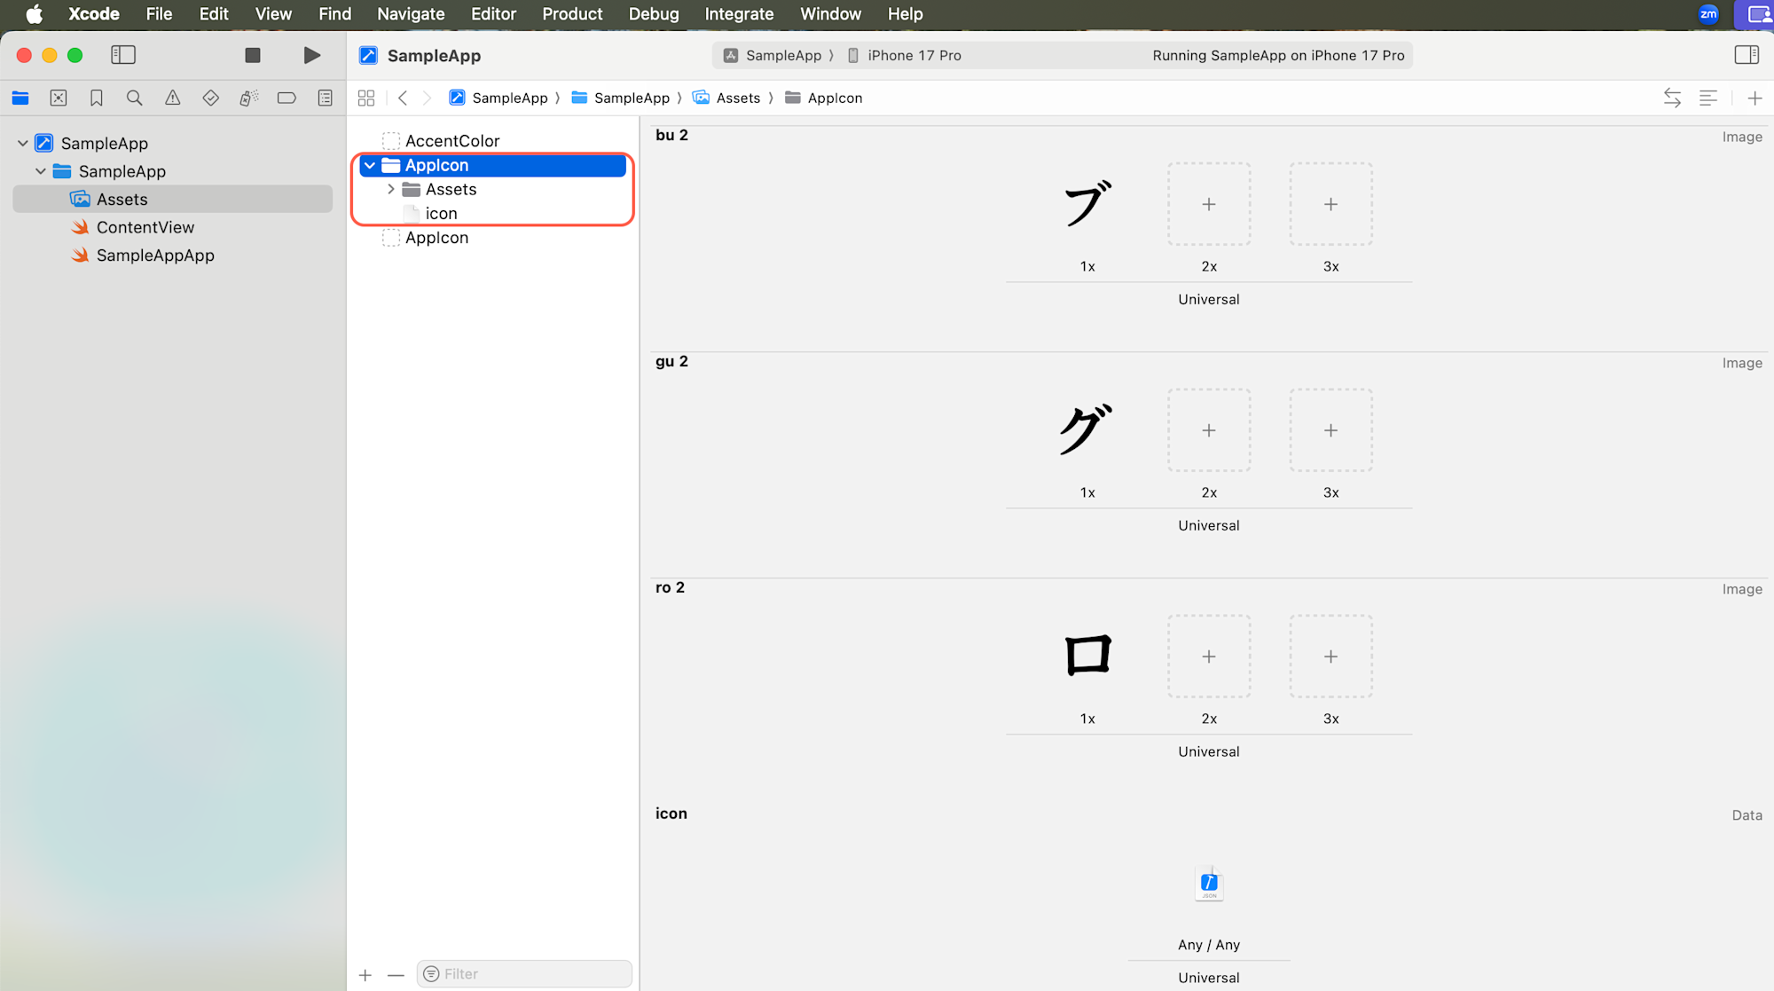Go forward in editor history
Image resolution: width=1774 pixels, height=991 pixels.
tap(427, 98)
